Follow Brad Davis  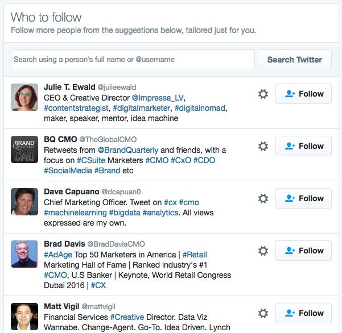coord(303,251)
